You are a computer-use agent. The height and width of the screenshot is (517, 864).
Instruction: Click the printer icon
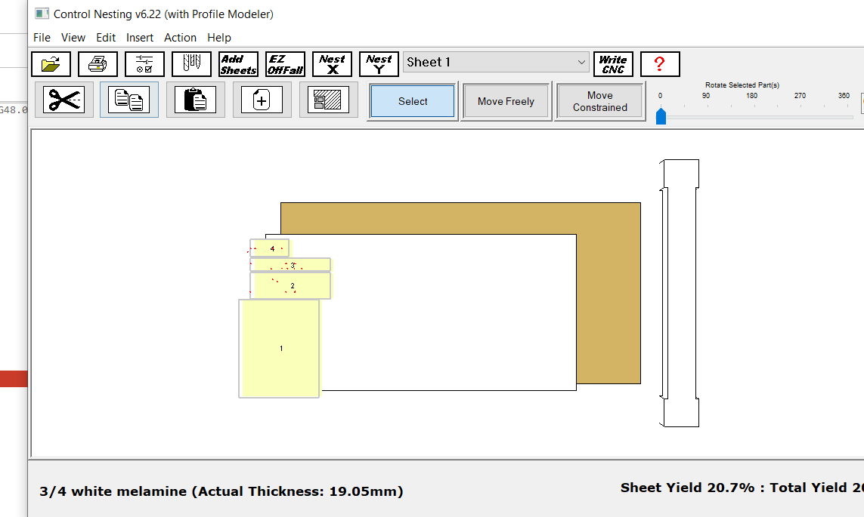tap(98, 64)
